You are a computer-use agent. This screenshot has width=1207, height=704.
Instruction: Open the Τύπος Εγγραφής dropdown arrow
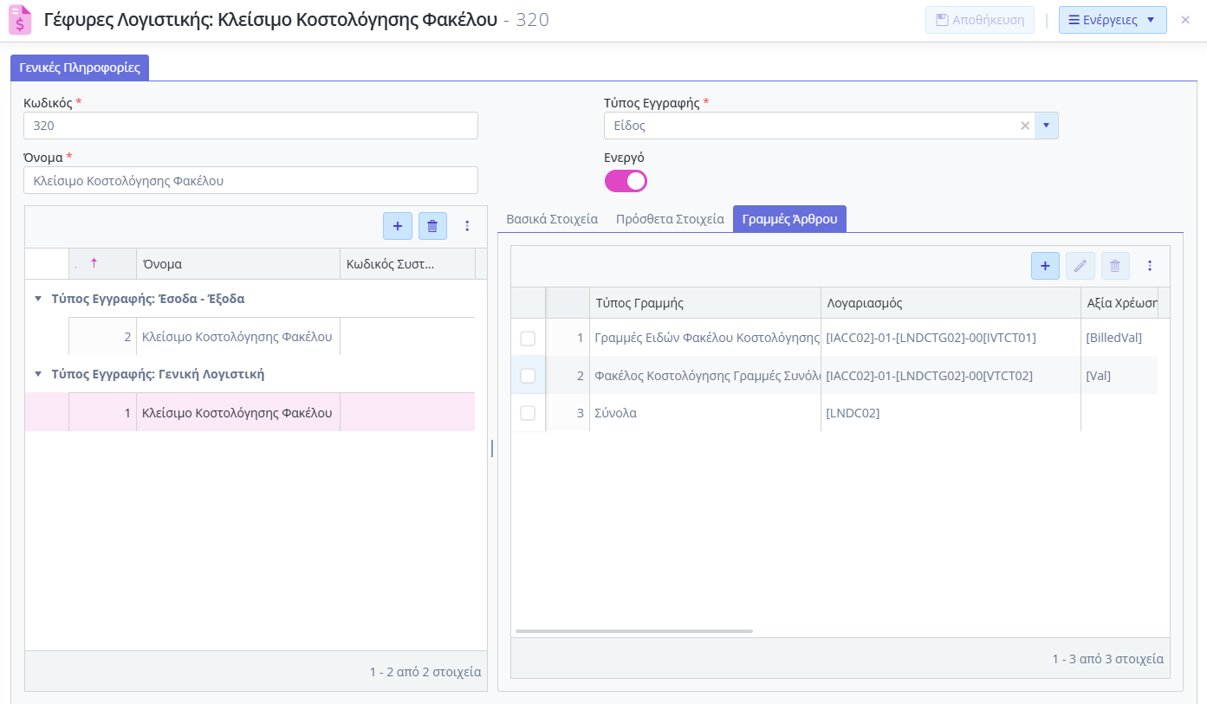[1046, 126]
